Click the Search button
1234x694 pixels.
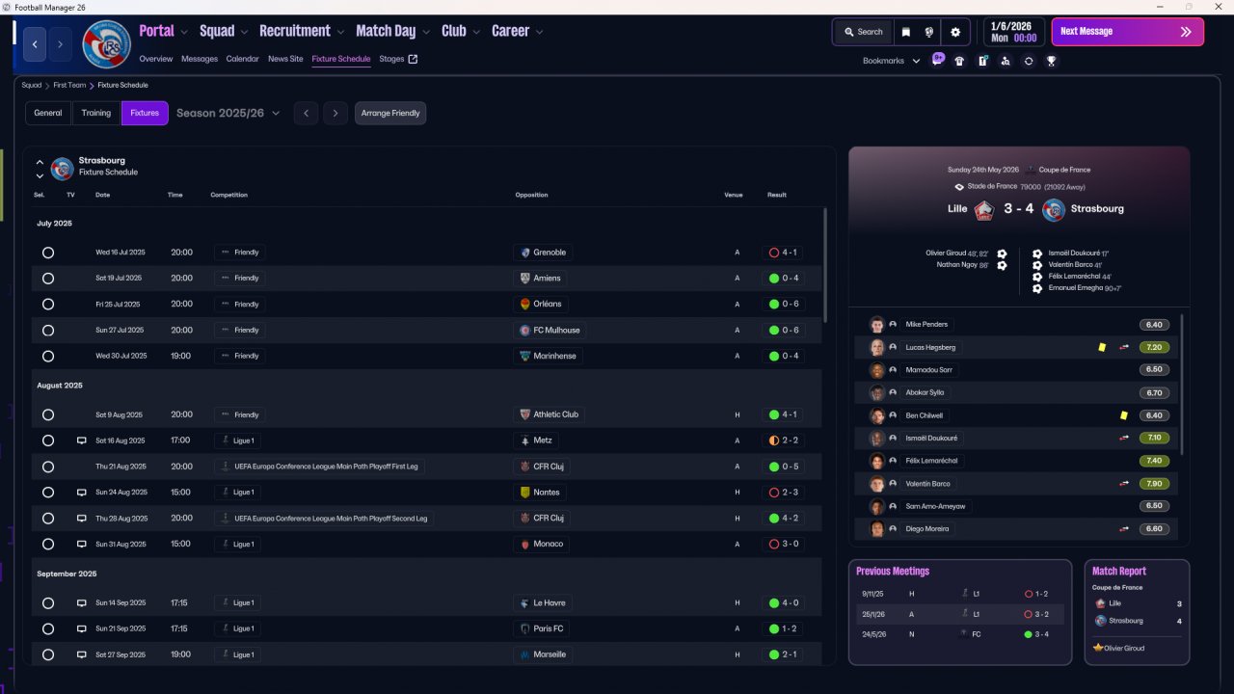pos(864,32)
